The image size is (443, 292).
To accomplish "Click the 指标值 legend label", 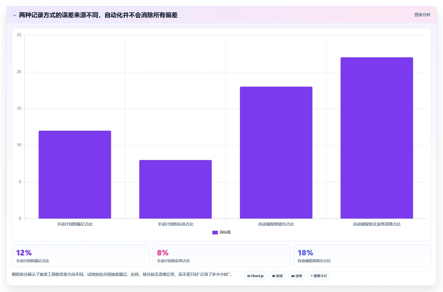I will click(x=225, y=232).
